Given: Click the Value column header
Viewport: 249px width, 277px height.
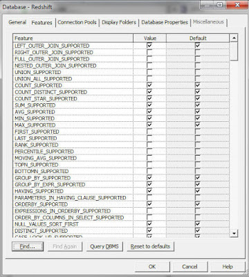Looking at the screenshot, I should click(150, 38).
